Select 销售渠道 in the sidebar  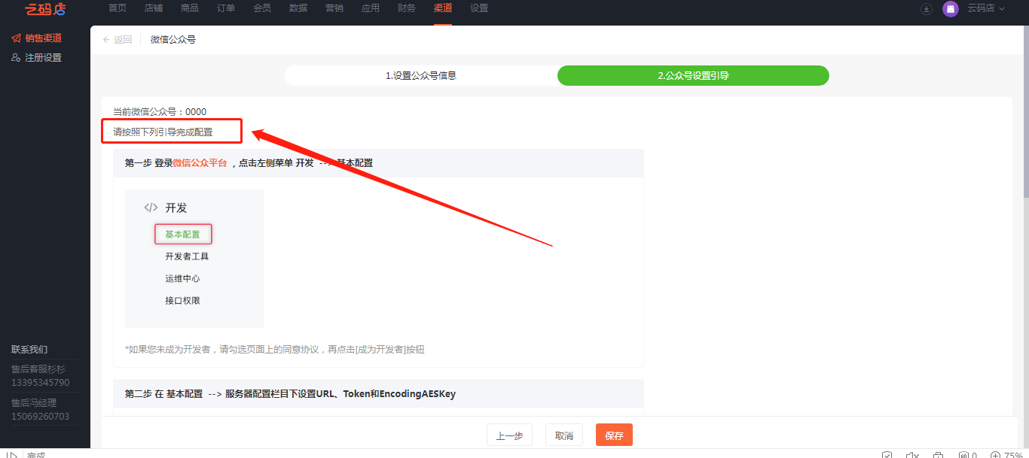tap(43, 38)
